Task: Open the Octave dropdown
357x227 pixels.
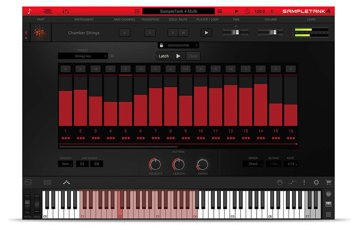Action: tap(274, 164)
